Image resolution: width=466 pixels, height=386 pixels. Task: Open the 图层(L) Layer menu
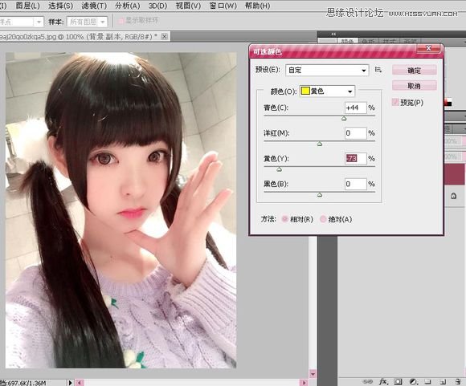tap(27, 6)
